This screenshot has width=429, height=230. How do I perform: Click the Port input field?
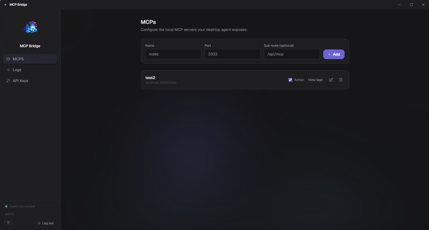pyautogui.click(x=232, y=54)
